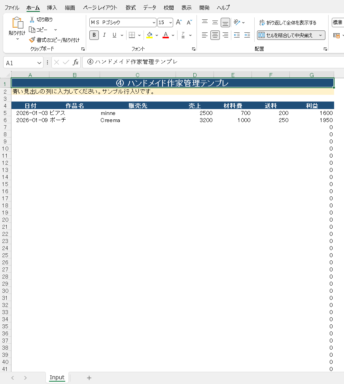This screenshot has height=384, width=344.
Task: Open the ファイル (File) menu
Action: (x=12, y=8)
